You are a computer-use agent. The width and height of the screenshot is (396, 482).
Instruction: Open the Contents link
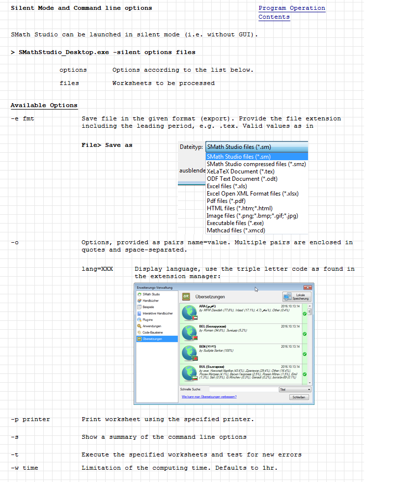(274, 17)
